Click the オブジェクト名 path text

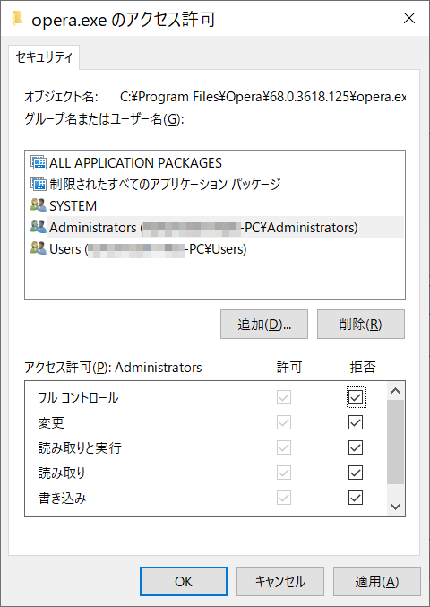click(263, 97)
